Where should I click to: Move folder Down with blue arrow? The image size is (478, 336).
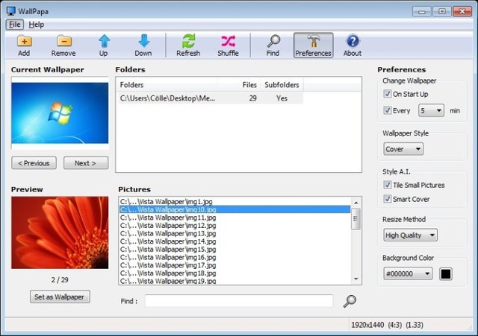[143, 45]
